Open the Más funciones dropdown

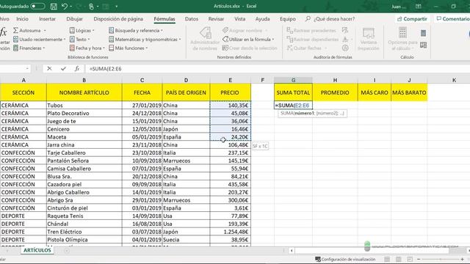[x=128, y=48]
